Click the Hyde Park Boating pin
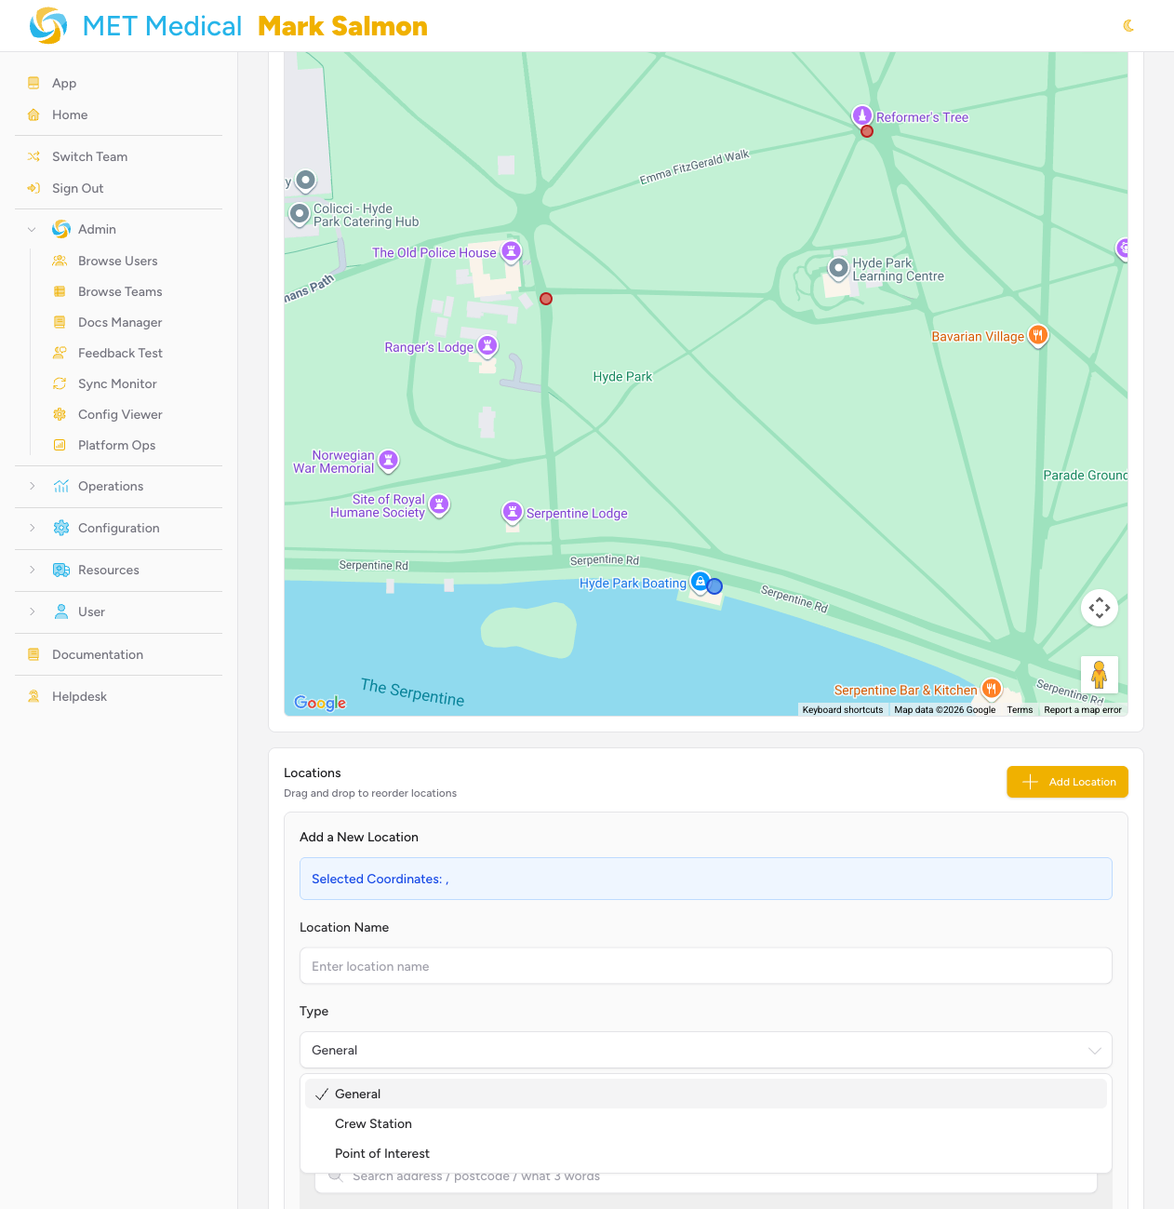 click(700, 582)
